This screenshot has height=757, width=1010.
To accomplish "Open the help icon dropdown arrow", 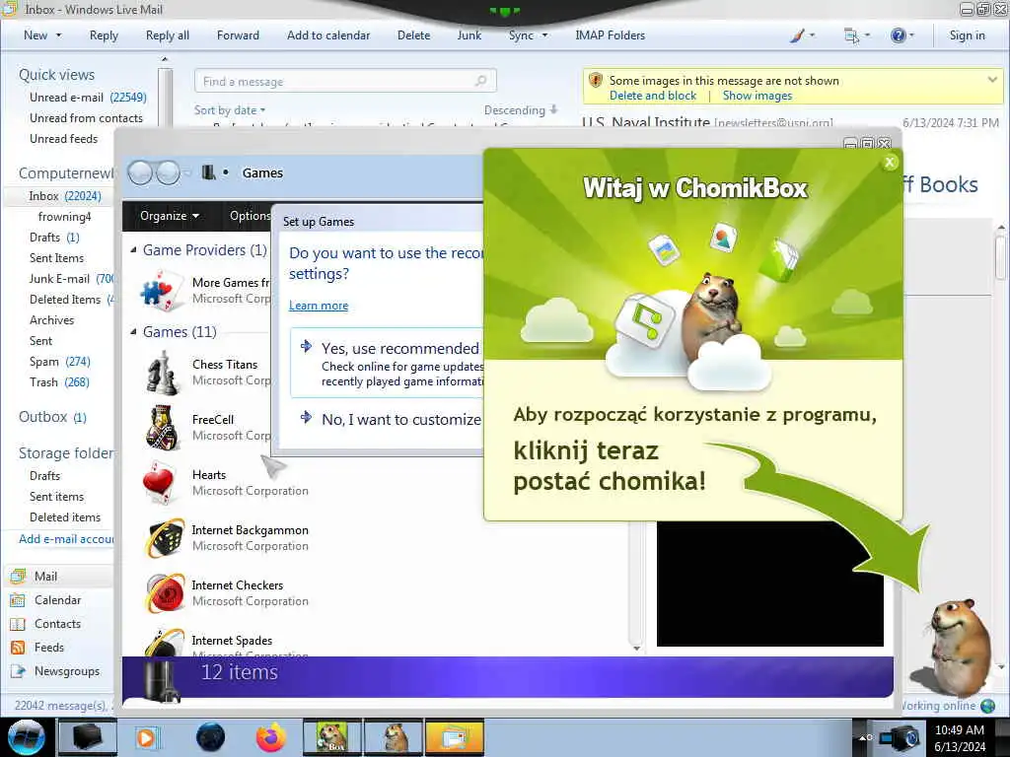I will point(910,35).
